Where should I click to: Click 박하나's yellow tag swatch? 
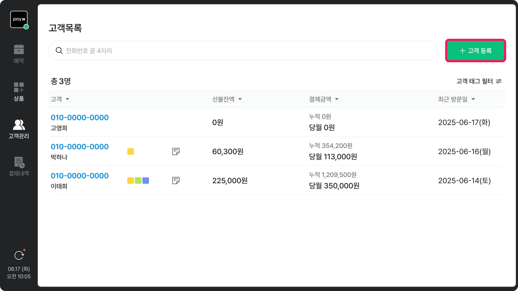(131, 151)
